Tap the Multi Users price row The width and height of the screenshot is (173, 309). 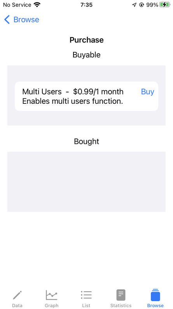click(73, 92)
